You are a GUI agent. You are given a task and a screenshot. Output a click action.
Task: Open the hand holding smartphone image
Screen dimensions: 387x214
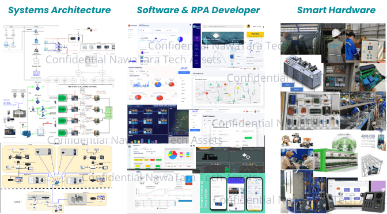pyautogui.click(x=382, y=142)
